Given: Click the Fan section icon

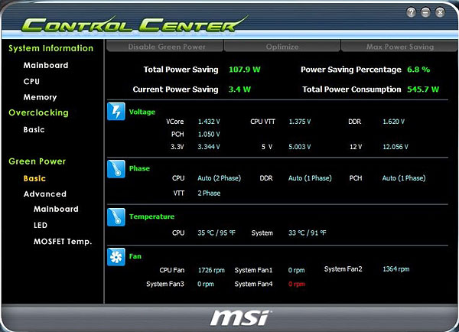Looking at the screenshot, I should point(116,257).
